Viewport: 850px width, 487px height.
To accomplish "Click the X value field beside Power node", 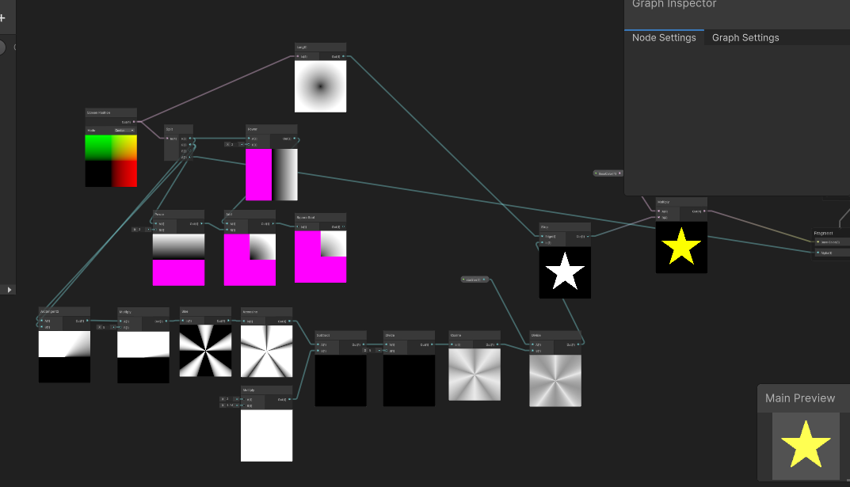I will coord(231,144).
